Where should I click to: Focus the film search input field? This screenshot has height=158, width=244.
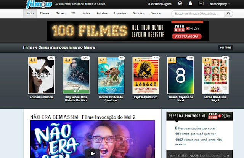(197, 14)
